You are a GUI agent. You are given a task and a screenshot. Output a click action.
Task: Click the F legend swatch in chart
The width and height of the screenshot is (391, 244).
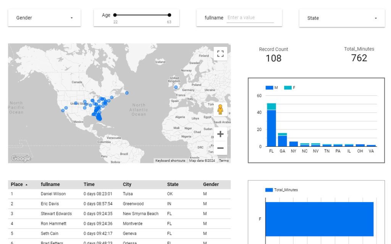coord(288,88)
